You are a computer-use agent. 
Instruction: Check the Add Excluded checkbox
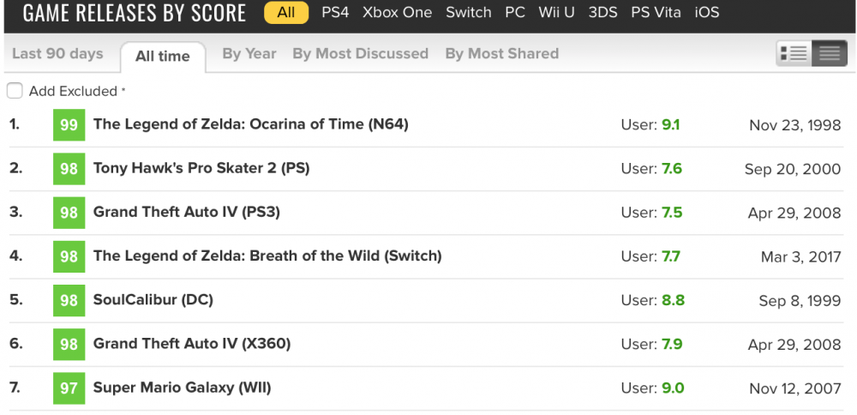coord(15,91)
